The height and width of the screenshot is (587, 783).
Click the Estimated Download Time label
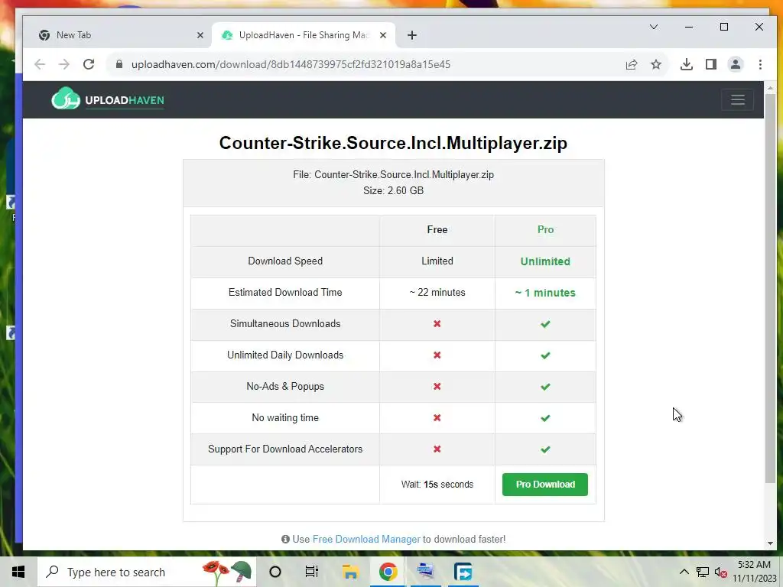pyautogui.click(x=285, y=293)
